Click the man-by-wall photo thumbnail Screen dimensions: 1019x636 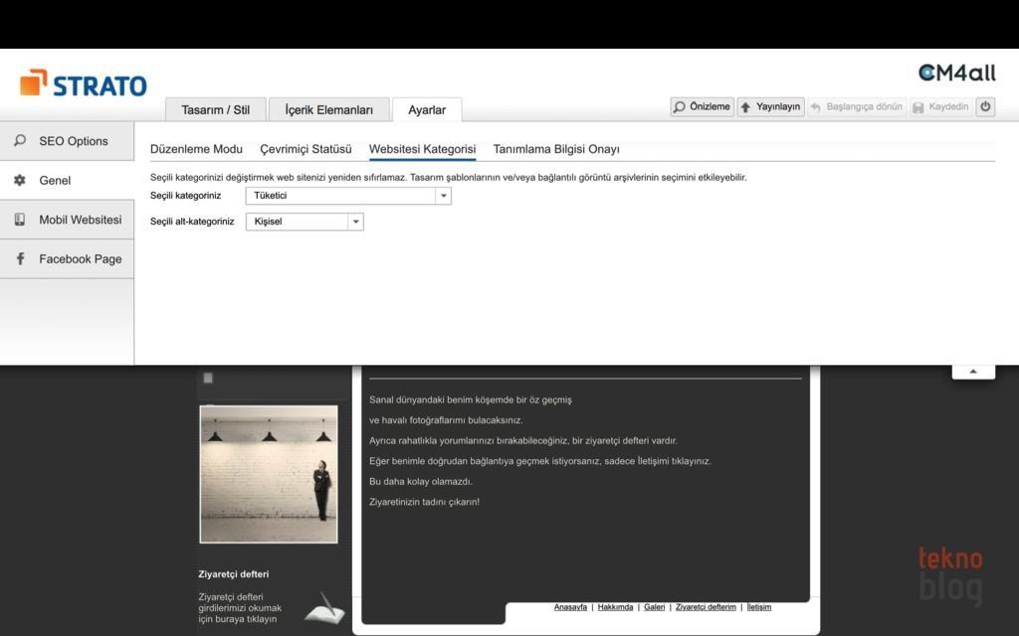(269, 474)
